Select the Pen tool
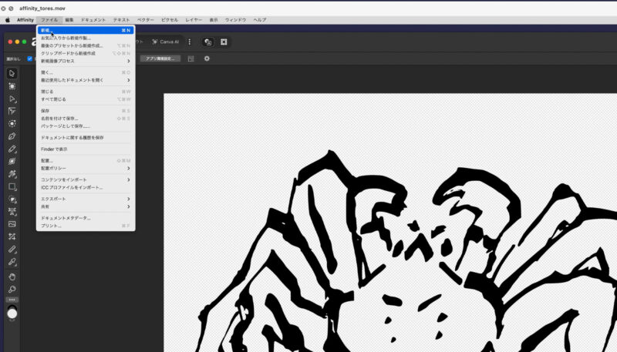 coord(12,136)
